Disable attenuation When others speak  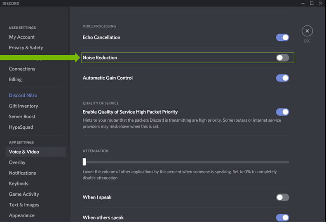(x=282, y=217)
